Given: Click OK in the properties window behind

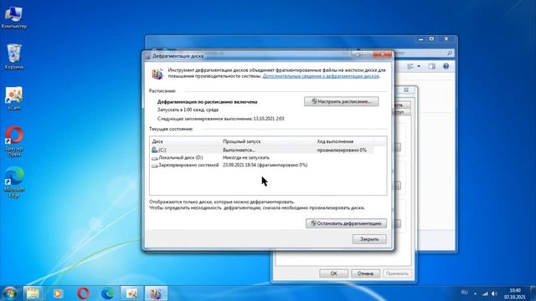Looking at the screenshot, I should coord(333,273).
